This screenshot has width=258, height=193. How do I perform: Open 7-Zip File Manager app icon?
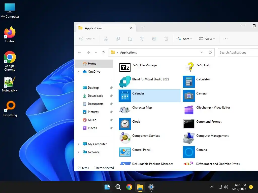point(125,67)
